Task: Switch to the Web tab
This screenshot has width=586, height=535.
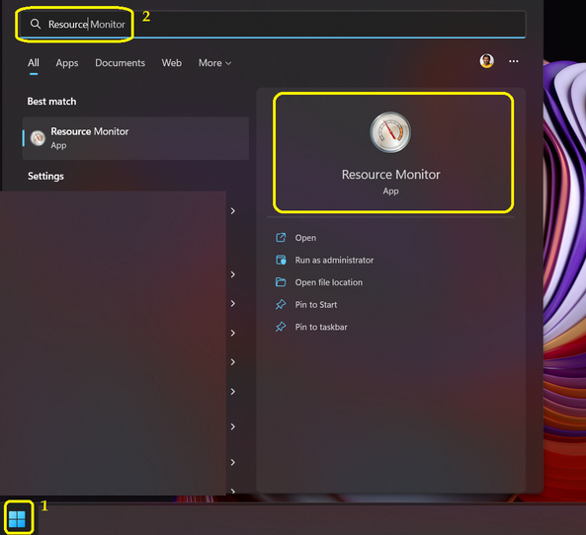Action: point(172,63)
